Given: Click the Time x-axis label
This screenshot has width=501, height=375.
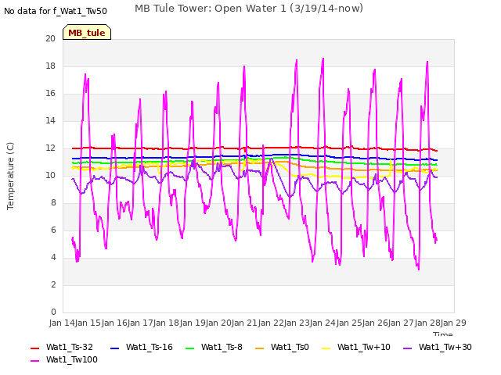Looking at the screenshot, I should tap(442, 334).
